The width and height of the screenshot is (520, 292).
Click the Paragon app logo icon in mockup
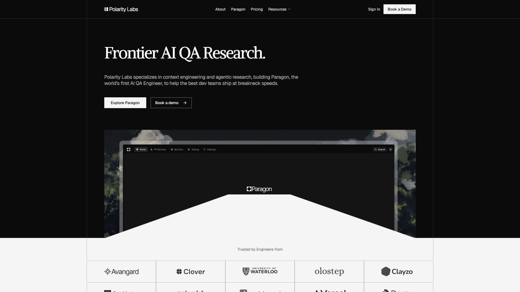pyautogui.click(x=129, y=150)
